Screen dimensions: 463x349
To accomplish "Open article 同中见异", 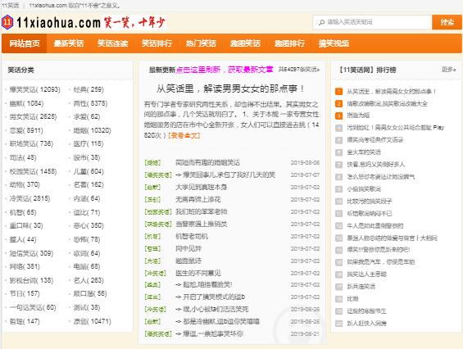I will 188,248.
